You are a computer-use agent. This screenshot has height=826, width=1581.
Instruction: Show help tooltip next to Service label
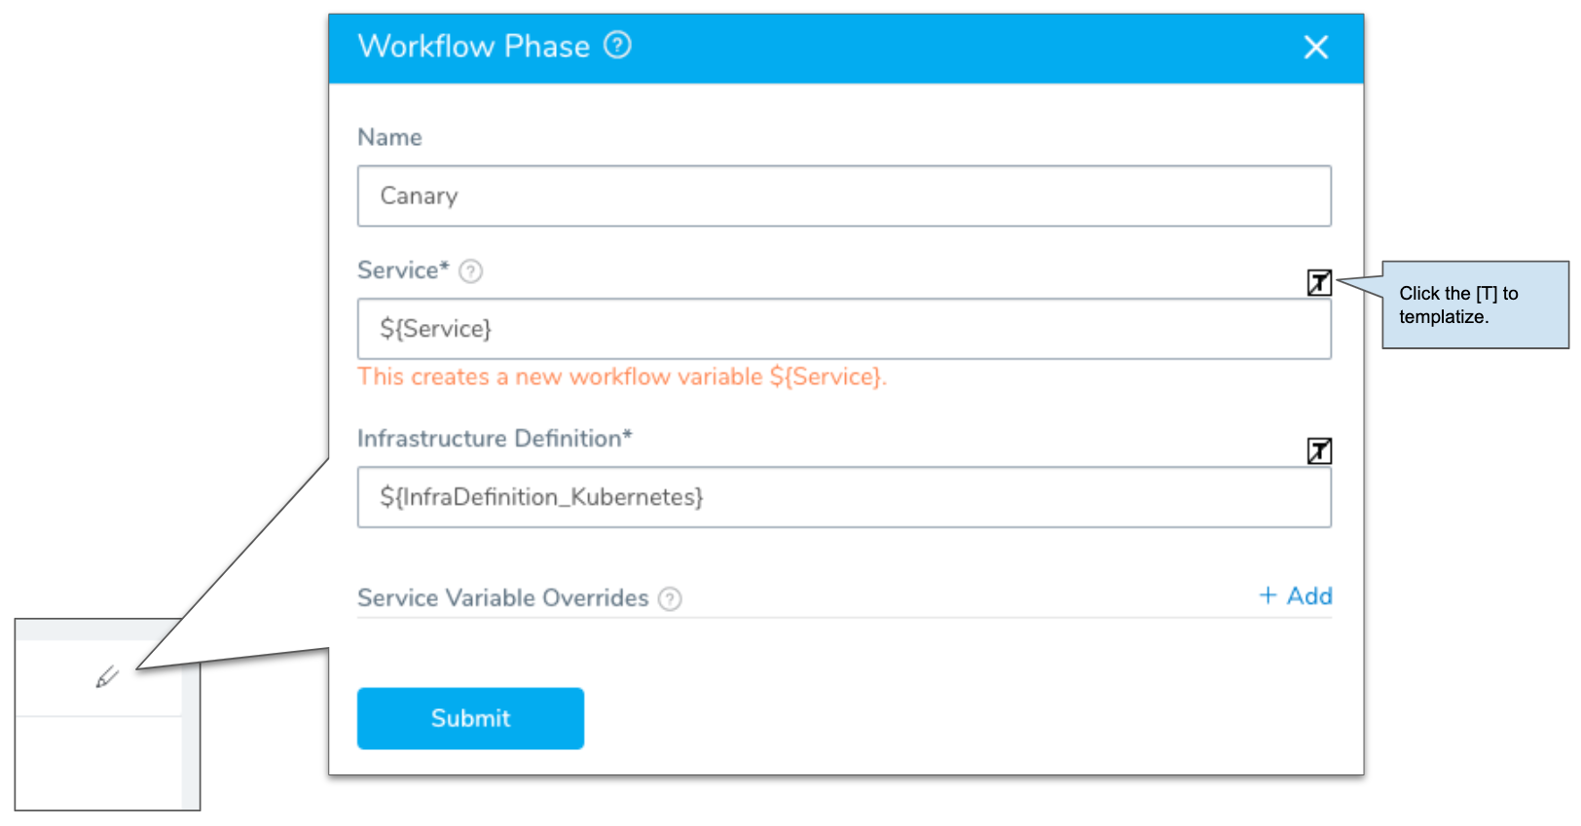[470, 270]
